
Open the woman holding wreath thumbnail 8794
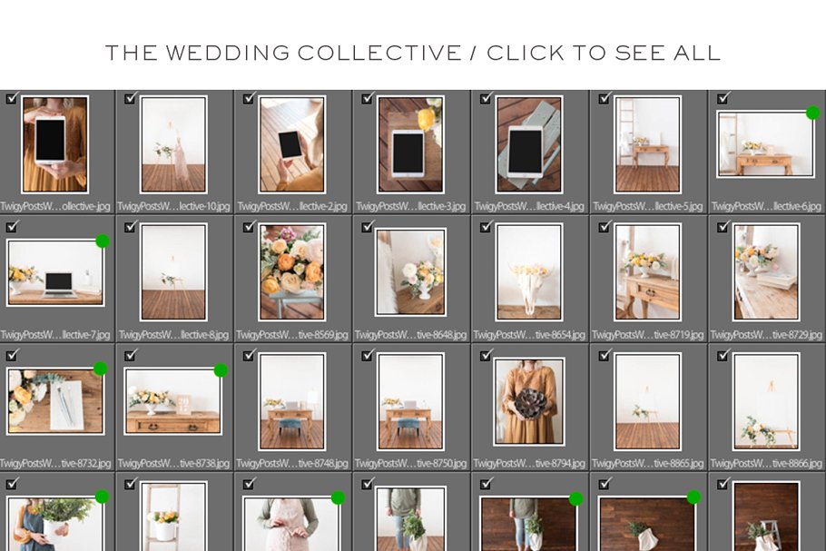click(529, 402)
